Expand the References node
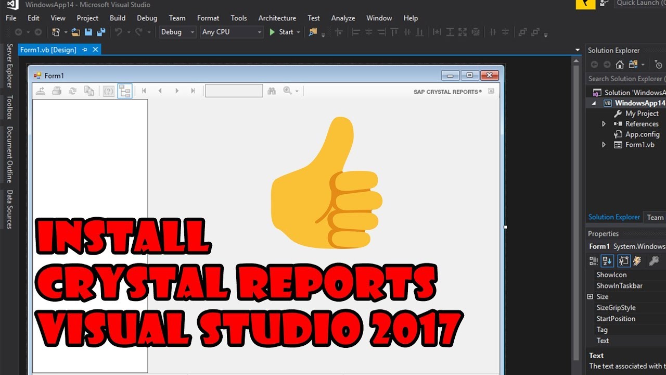Image resolution: width=666 pixels, height=375 pixels. [604, 124]
